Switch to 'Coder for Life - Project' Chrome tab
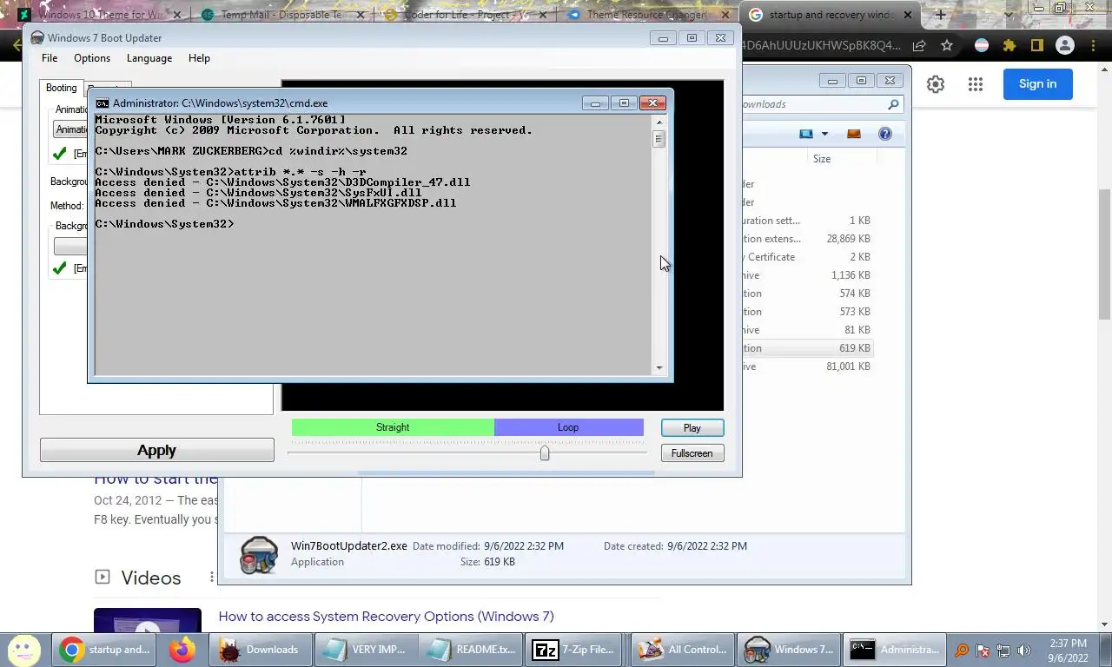Viewport: 1112px width, 667px height. click(x=463, y=15)
